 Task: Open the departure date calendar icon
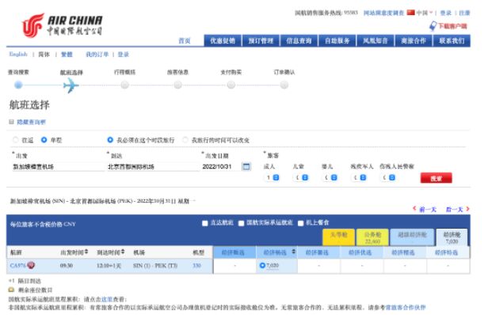pyautogui.click(x=246, y=167)
